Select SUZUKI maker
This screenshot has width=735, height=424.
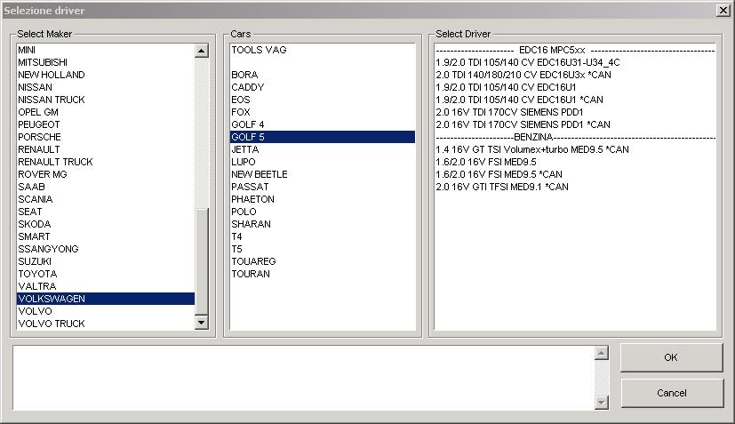pos(106,261)
